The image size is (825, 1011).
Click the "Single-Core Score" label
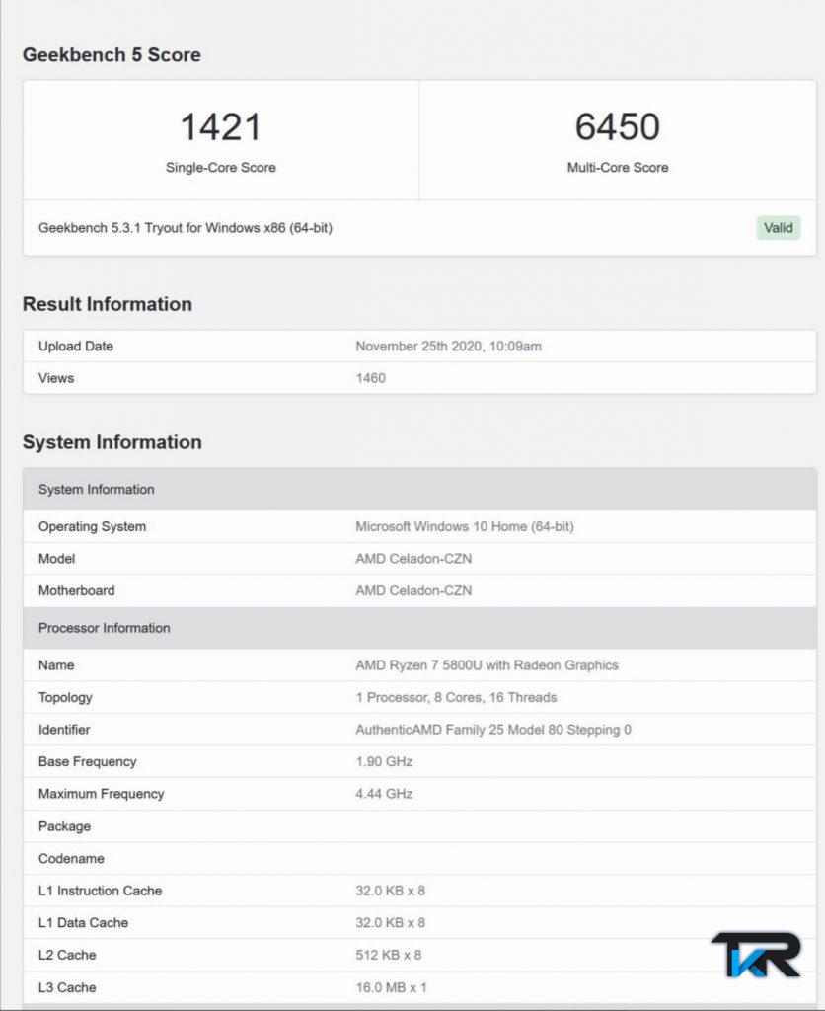(220, 168)
